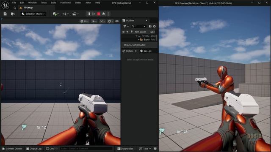Open the browse content icon in the toolbar

(x=13, y=14)
